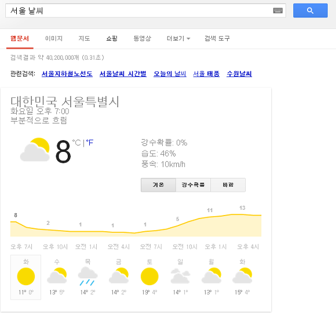This screenshot has height=317, width=336.
Task: Click the blue search magnifier button
Action: pyautogui.click(x=311, y=10)
